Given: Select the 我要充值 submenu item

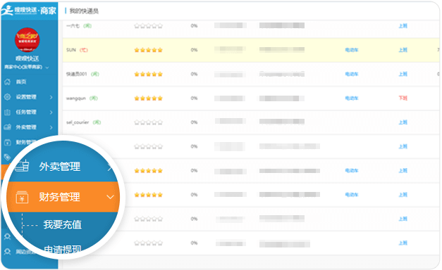Looking at the screenshot, I should click(63, 225).
